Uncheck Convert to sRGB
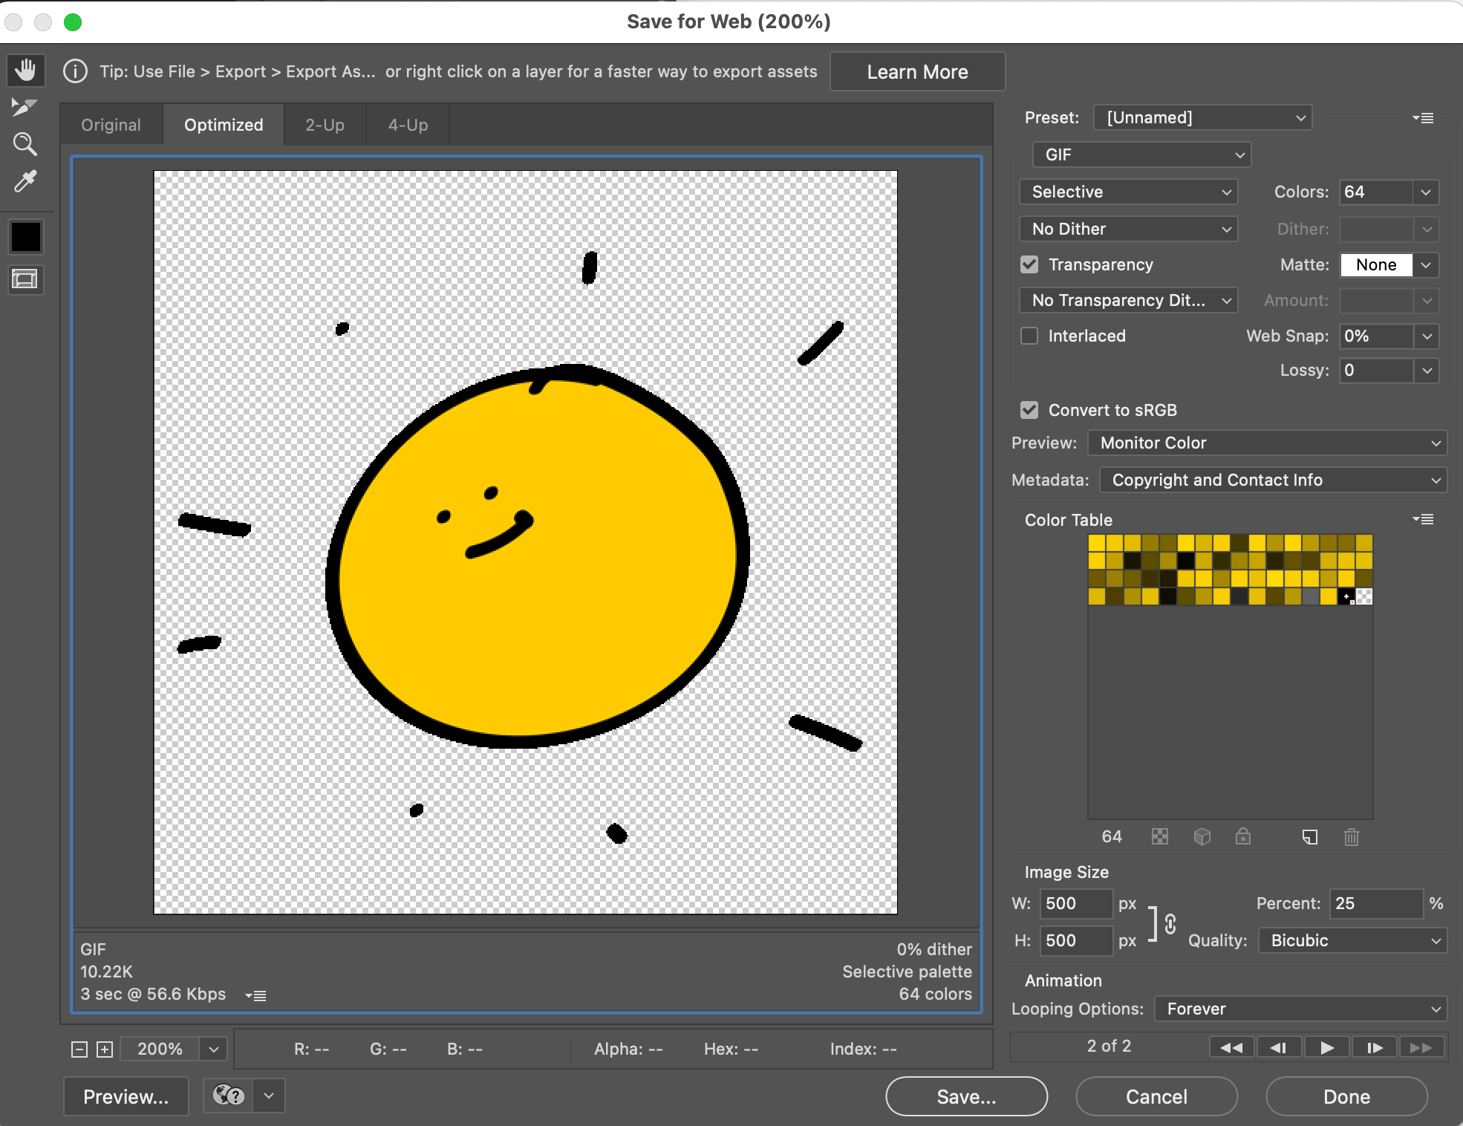This screenshot has width=1463, height=1126. (x=1029, y=409)
